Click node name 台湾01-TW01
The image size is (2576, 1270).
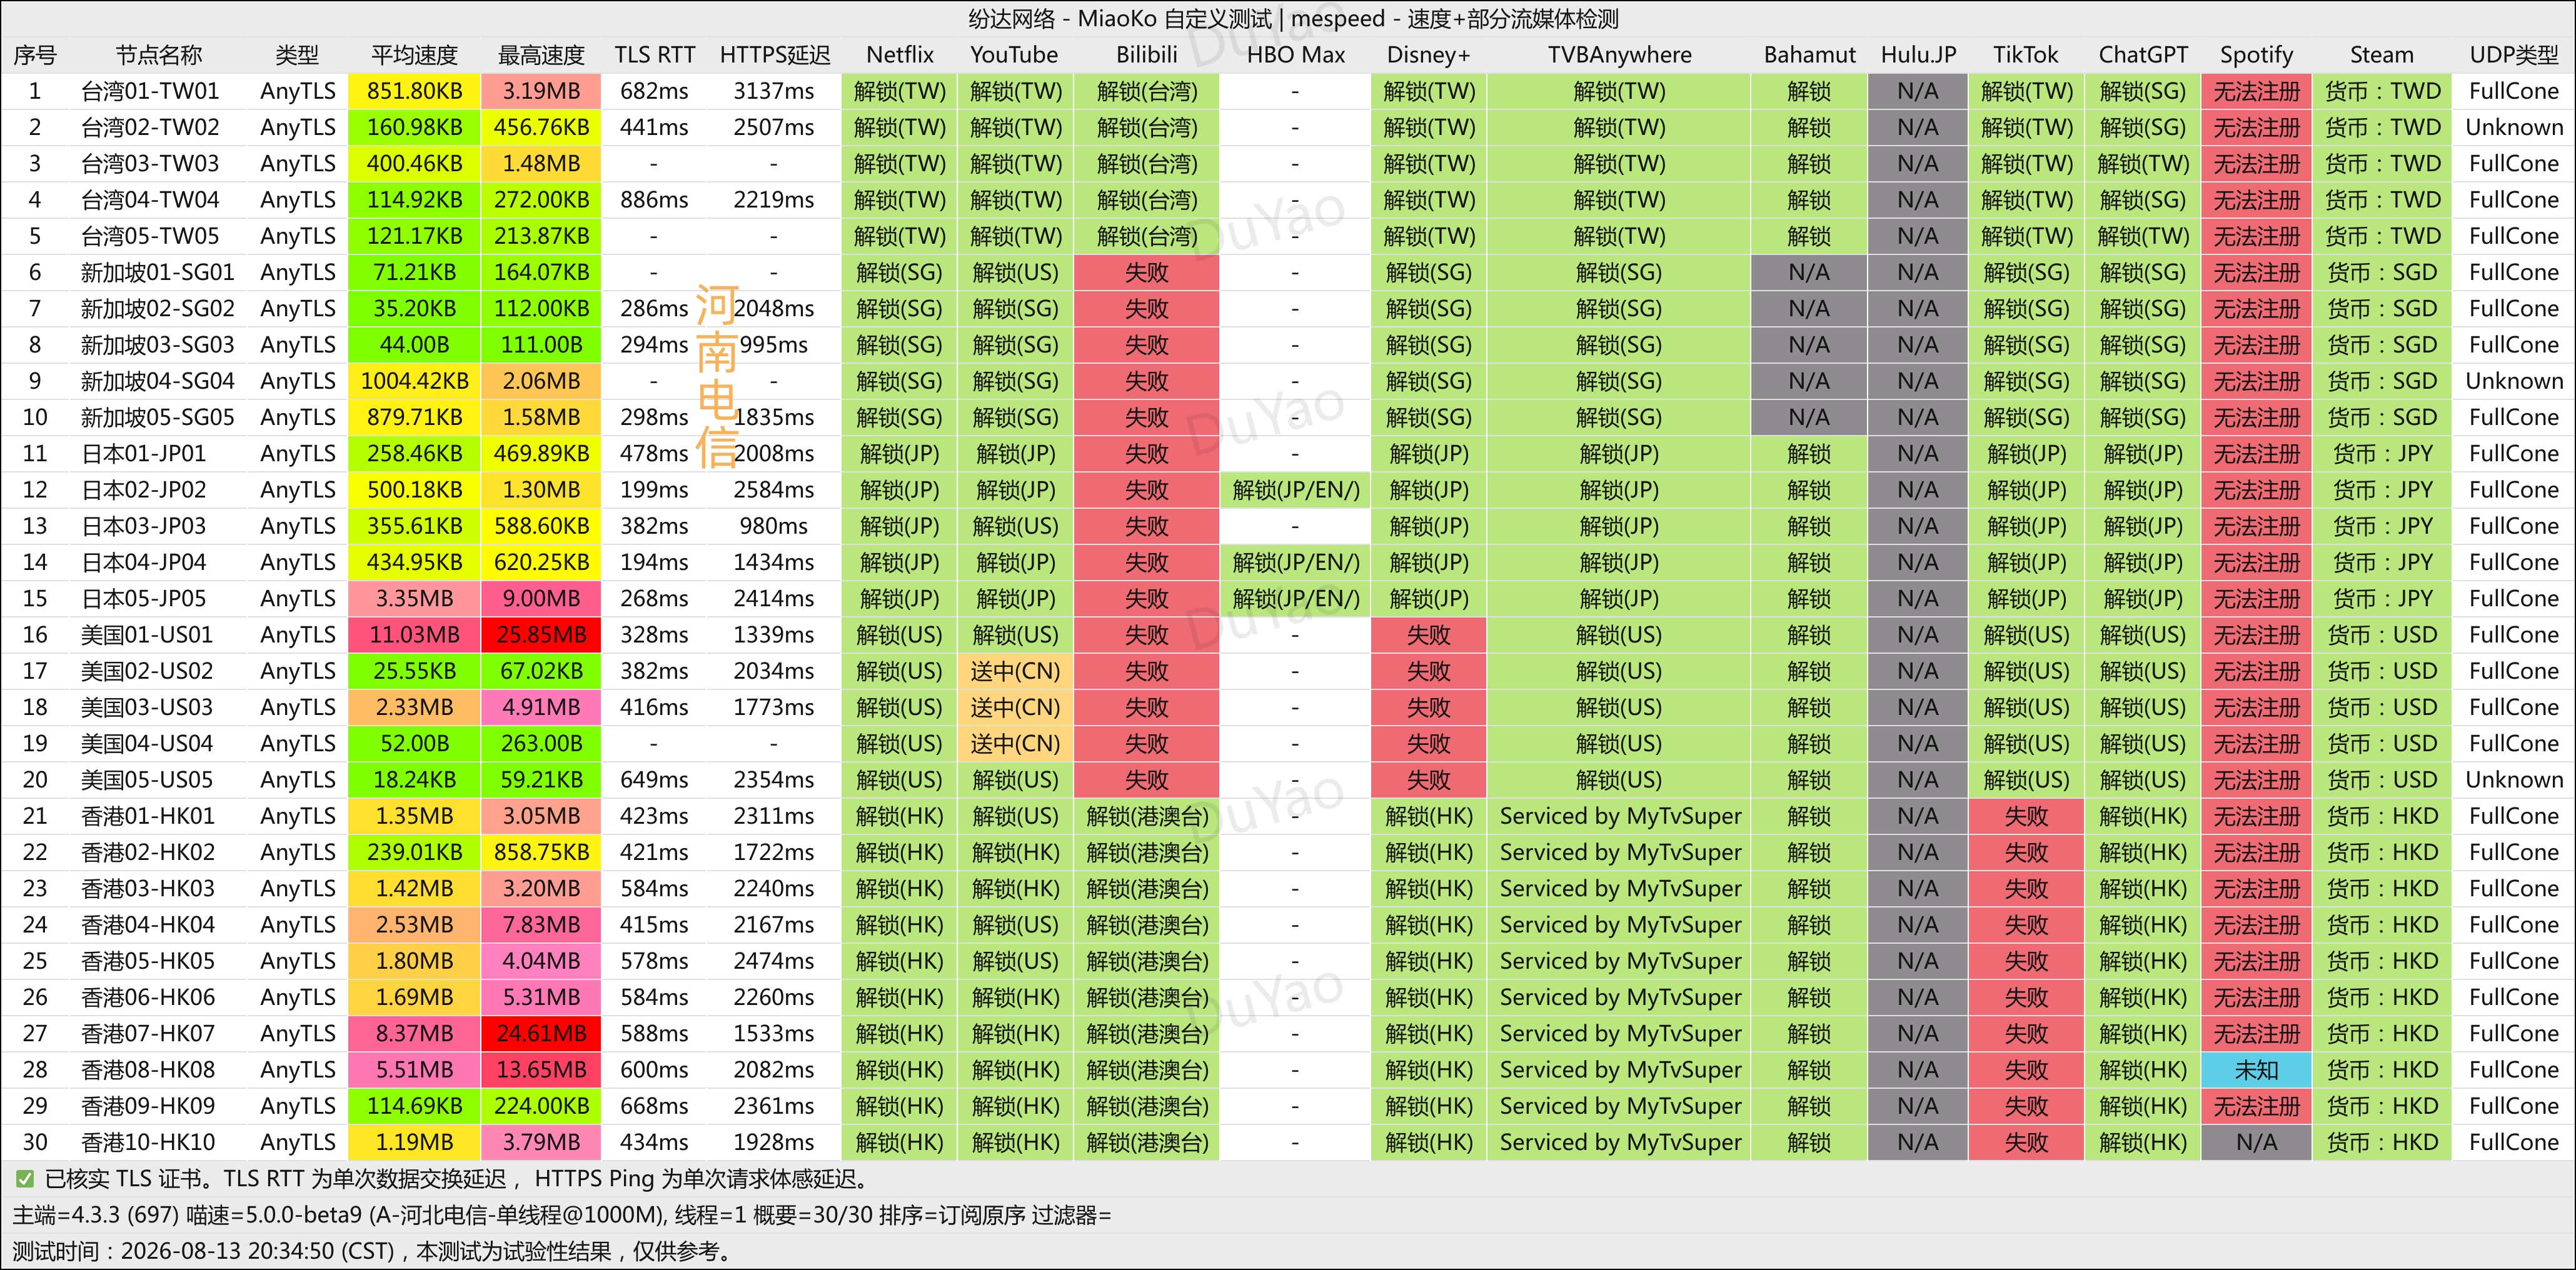point(150,91)
